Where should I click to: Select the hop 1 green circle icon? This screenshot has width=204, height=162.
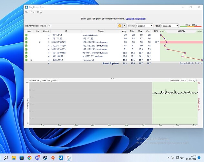26,35
